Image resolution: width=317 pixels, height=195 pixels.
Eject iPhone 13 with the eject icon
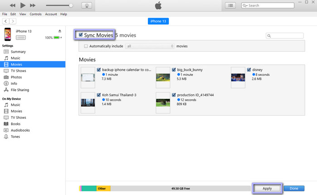(60, 31)
